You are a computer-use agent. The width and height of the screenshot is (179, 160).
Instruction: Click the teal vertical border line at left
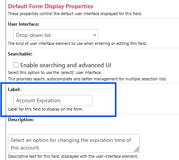[6, 80]
